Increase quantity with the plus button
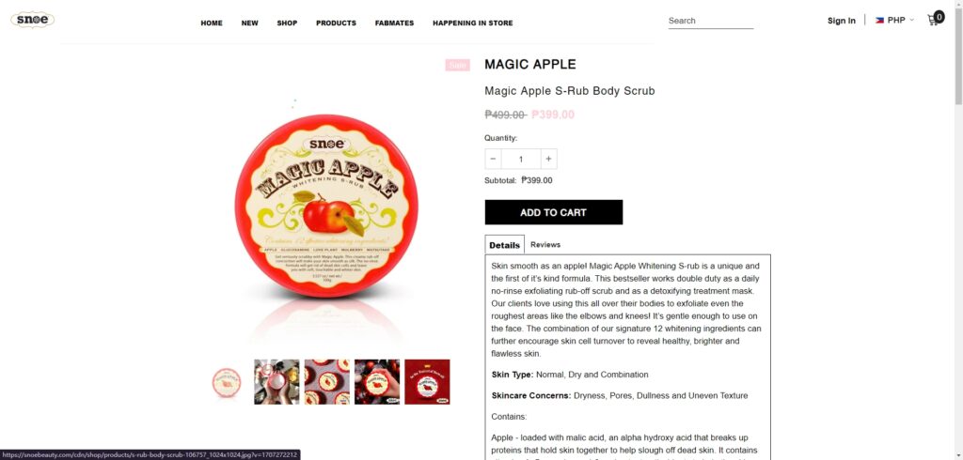This screenshot has height=460, width=963. [x=548, y=159]
